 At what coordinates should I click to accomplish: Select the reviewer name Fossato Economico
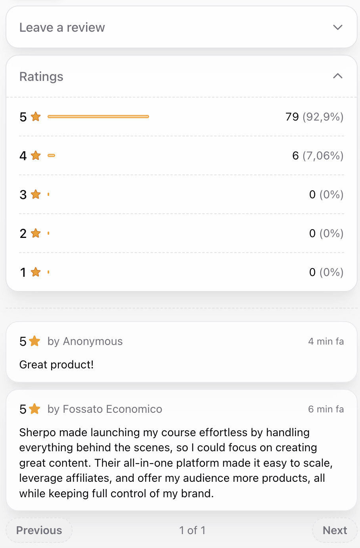(112, 409)
